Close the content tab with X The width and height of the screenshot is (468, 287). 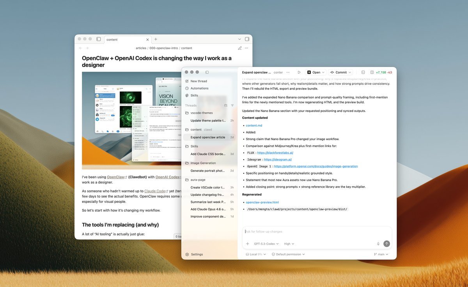point(147,39)
